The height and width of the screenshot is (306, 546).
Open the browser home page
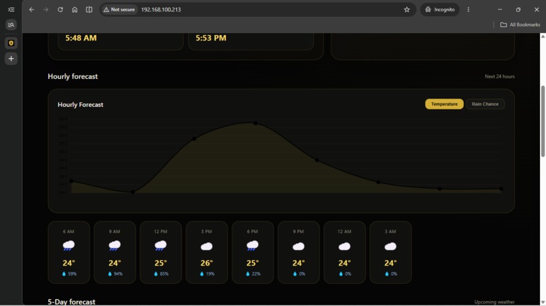point(75,9)
